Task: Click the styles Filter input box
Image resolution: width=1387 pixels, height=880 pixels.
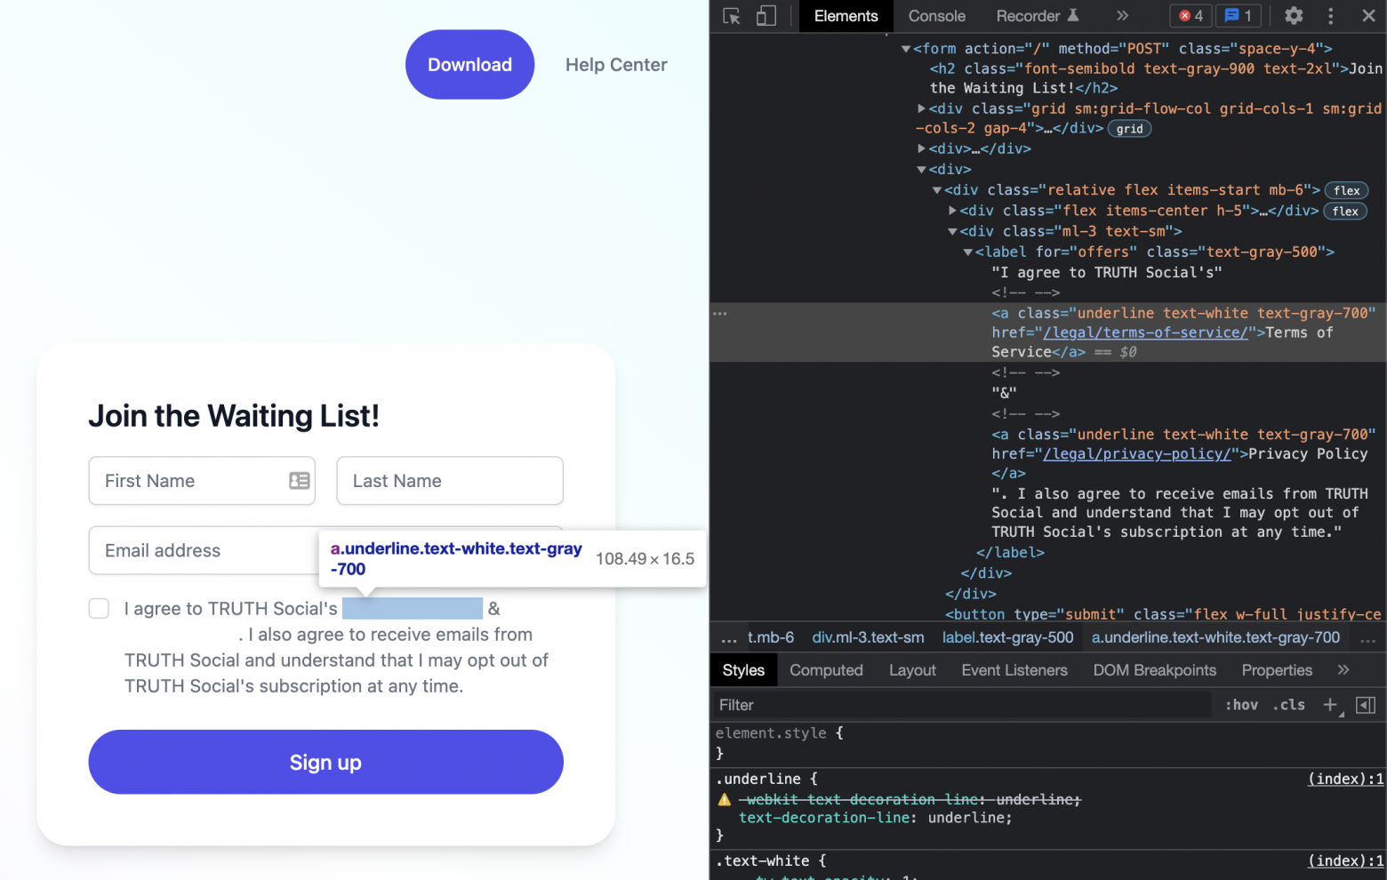Action: point(960,705)
